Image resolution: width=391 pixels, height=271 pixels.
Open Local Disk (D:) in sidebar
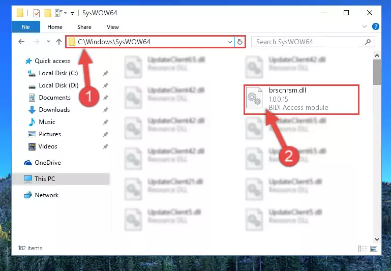tap(58, 85)
